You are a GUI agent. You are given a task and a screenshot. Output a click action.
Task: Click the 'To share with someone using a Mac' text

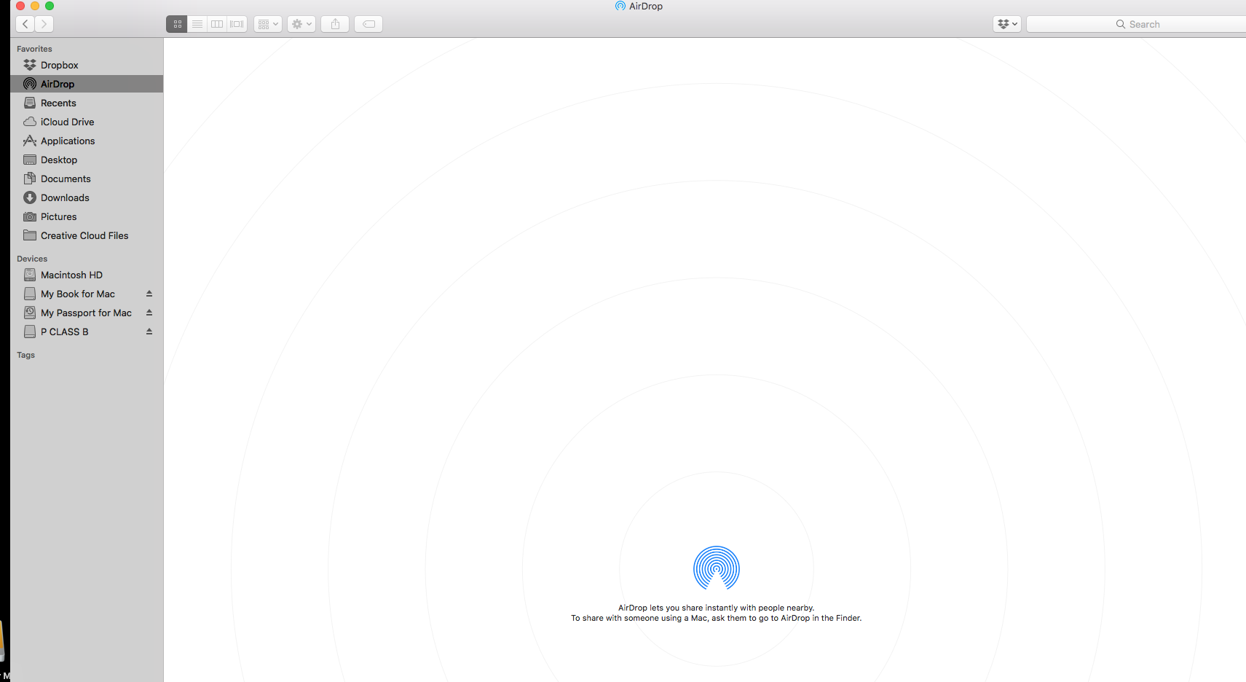(717, 618)
